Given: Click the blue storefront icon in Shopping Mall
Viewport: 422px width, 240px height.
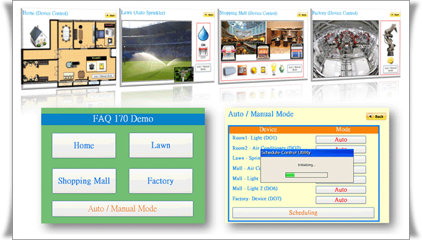Looking at the screenshot, I should coord(297,51).
